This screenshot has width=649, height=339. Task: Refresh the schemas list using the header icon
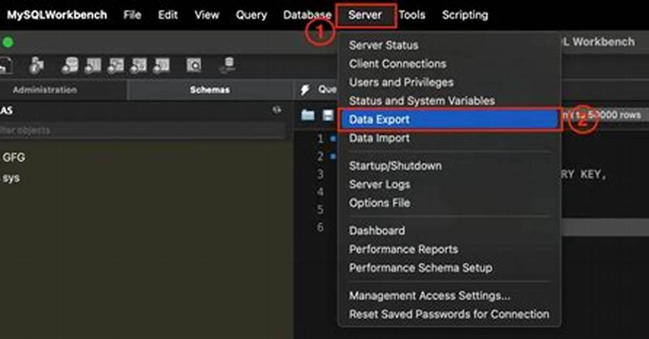click(x=277, y=110)
